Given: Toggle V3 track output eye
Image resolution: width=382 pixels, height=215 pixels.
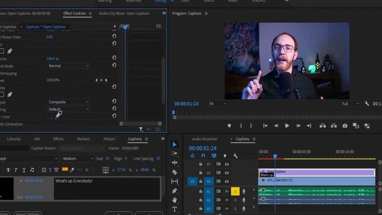Looking at the screenshot, I should tap(227, 164).
